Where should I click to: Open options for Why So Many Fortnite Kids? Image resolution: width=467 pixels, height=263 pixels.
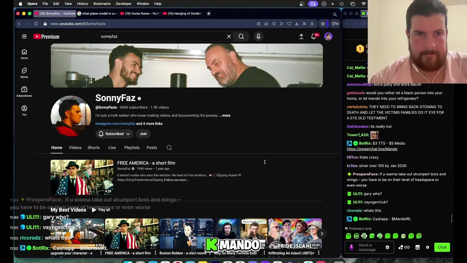[x=264, y=253]
